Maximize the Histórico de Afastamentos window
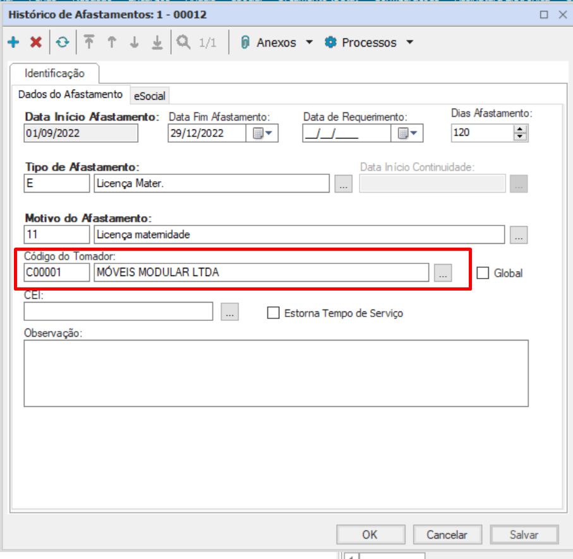Screen dimensions: 573x559 (x=544, y=15)
